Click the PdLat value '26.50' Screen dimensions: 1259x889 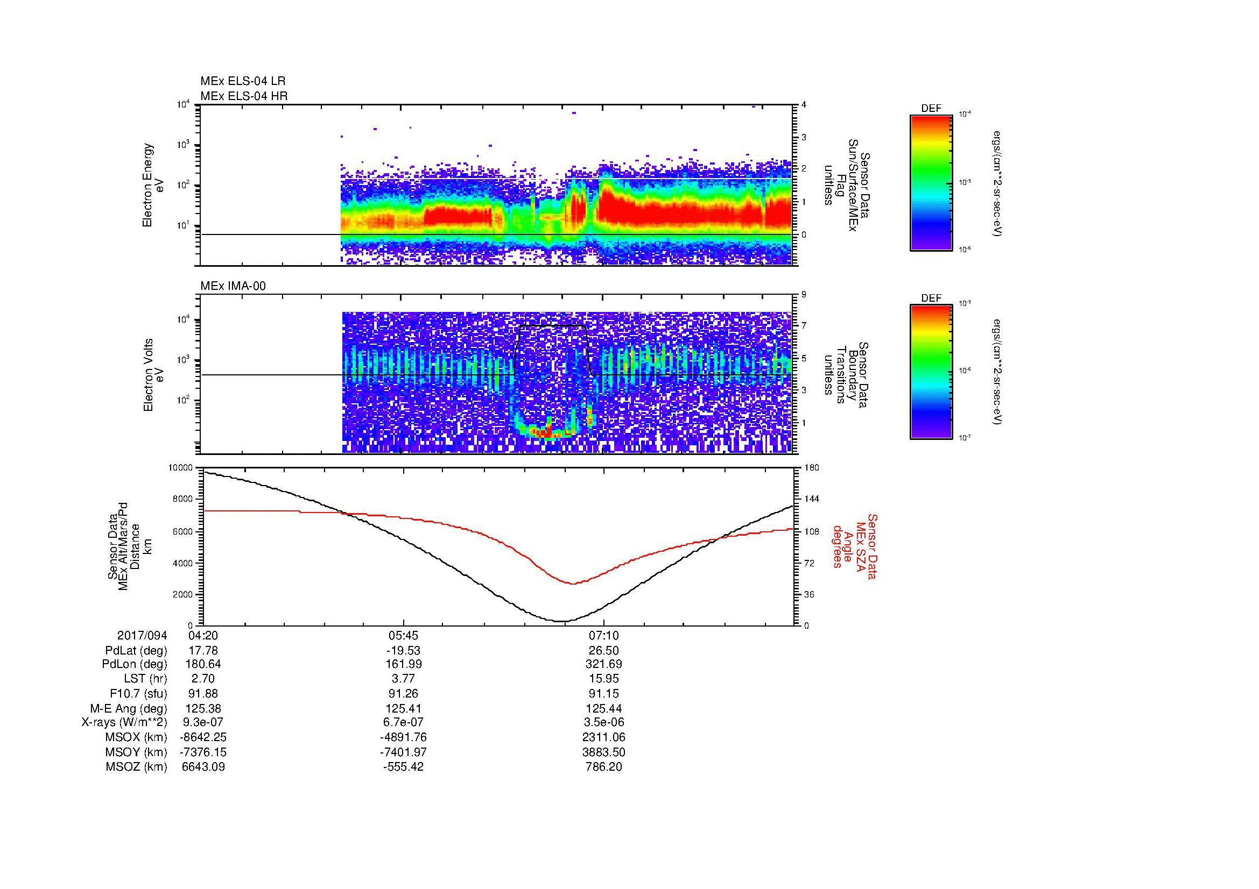pyautogui.click(x=604, y=651)
